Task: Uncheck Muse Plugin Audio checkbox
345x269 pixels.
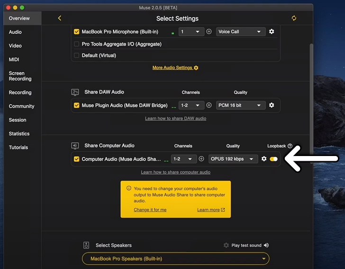Action: tap(77, 105)
